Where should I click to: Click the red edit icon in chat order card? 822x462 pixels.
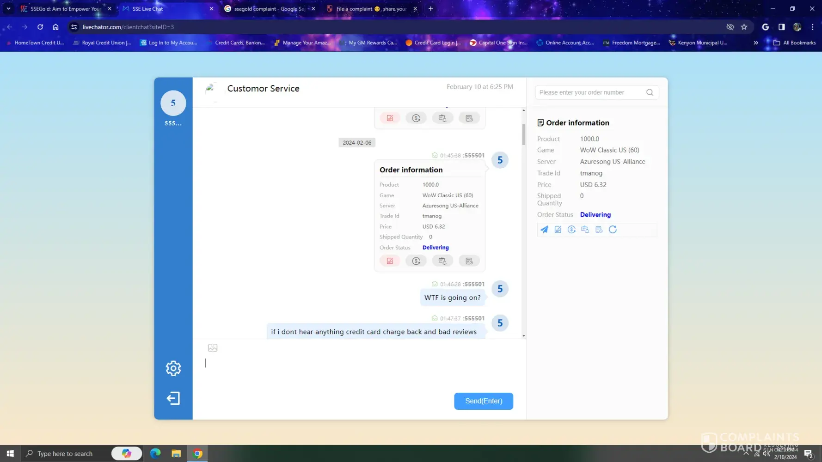pyautogui.click(x=390, y=261)
